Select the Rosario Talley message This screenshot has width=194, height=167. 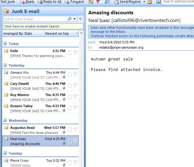tap(40, 108)
